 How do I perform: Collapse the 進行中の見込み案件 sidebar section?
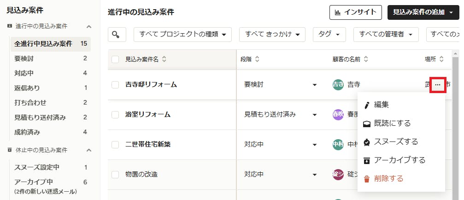click(89, 26)
